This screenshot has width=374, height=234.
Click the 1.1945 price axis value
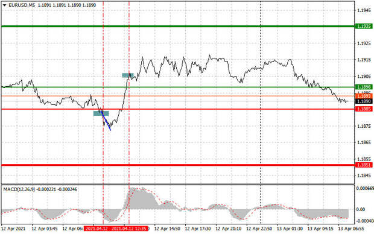[x=364, y=10]
